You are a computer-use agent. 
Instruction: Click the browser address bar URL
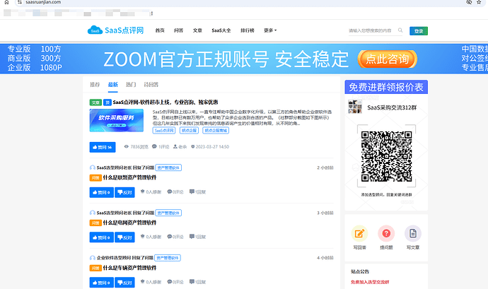point(43,2)
